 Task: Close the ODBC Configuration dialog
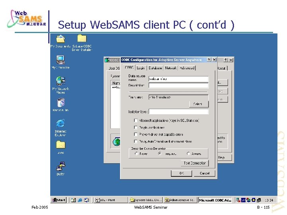(214, 60)
